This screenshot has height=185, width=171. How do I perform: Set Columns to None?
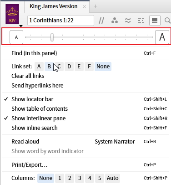tap(46, 178)
